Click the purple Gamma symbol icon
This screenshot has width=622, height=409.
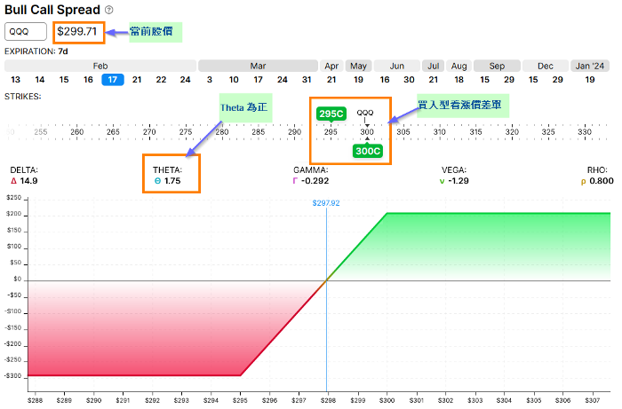point(295,181)
